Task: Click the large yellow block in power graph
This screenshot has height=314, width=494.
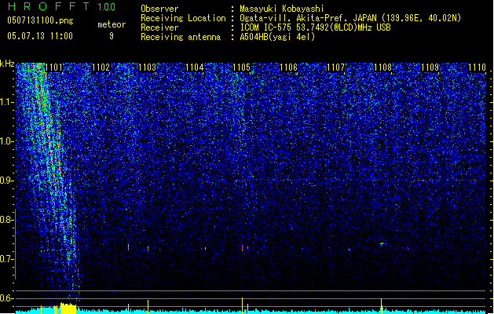Action: [x=68, y=309]
